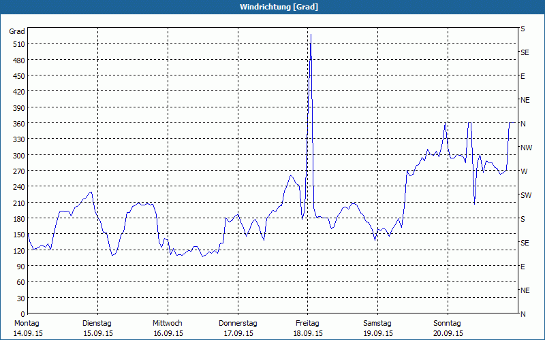Viewport: 545px width, 340px height.
Task: Click the "Freitag" day label
Action: (308, 323)
